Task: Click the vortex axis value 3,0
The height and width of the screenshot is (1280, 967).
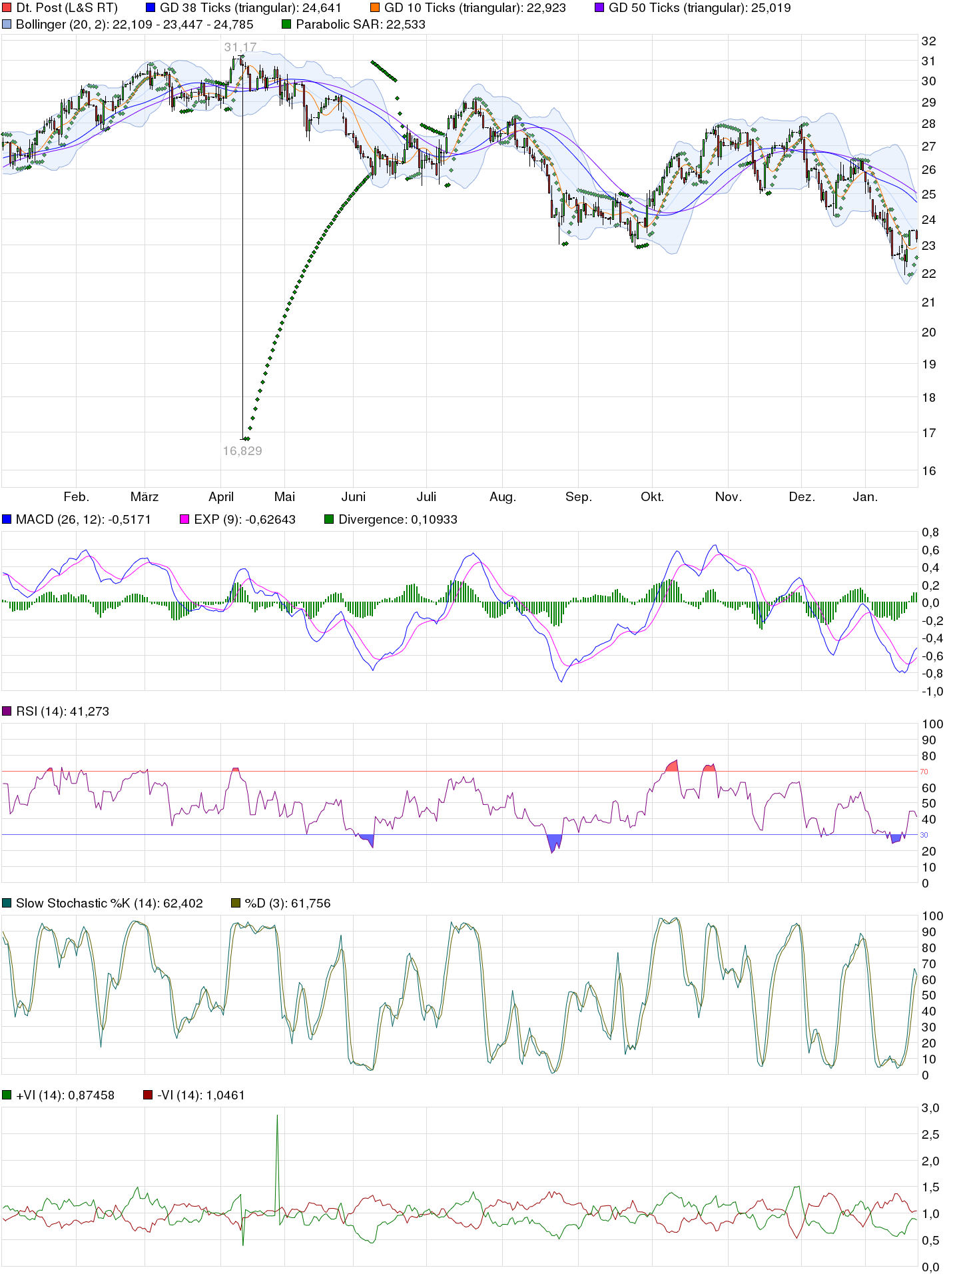Action: pos(930,1107)
